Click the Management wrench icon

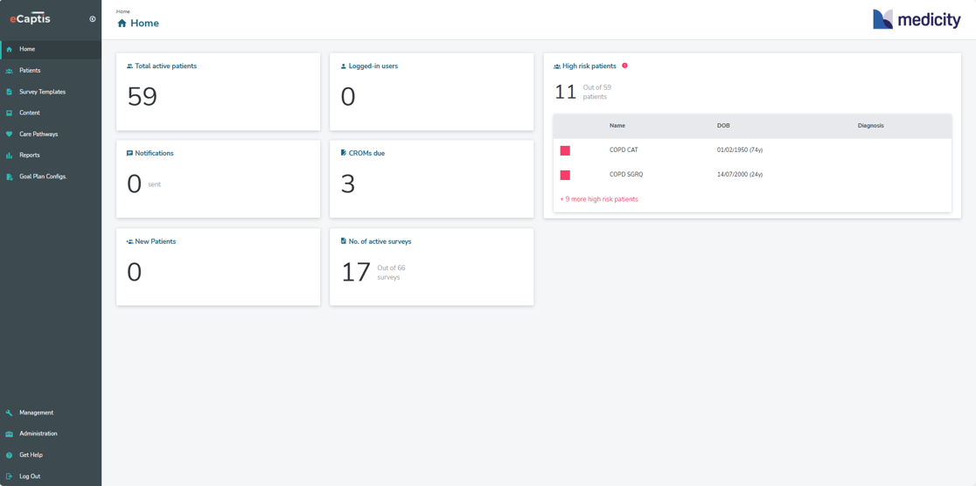(x=10, y=413)
